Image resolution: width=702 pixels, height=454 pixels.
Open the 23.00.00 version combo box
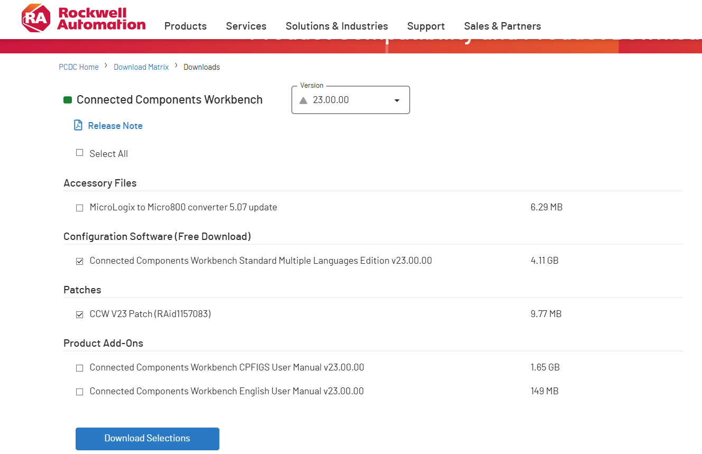pos(350,100)
